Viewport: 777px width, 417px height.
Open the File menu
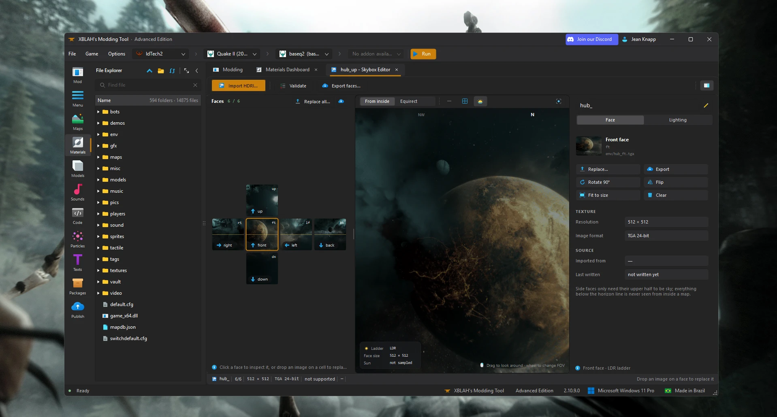tap(72, 54)
